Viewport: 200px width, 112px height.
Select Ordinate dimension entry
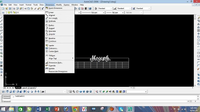60,21
